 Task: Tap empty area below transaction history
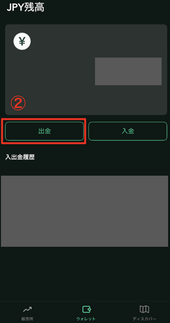[x=85, y=274]
